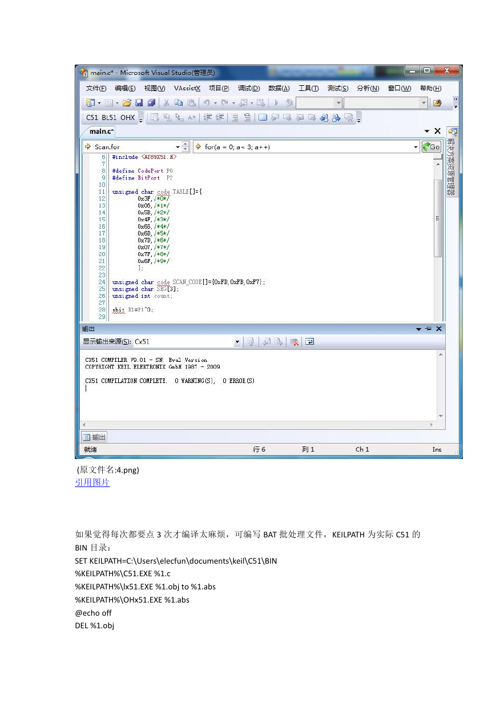
Task: Click Find Message in Code icon in output panel
Action: [x=250, y=342]
